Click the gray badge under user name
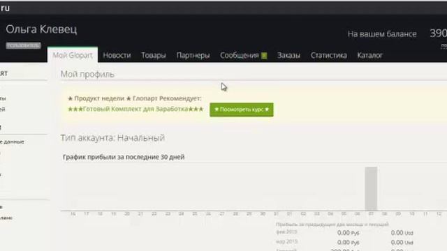447x251 pixels. point(23,45)
